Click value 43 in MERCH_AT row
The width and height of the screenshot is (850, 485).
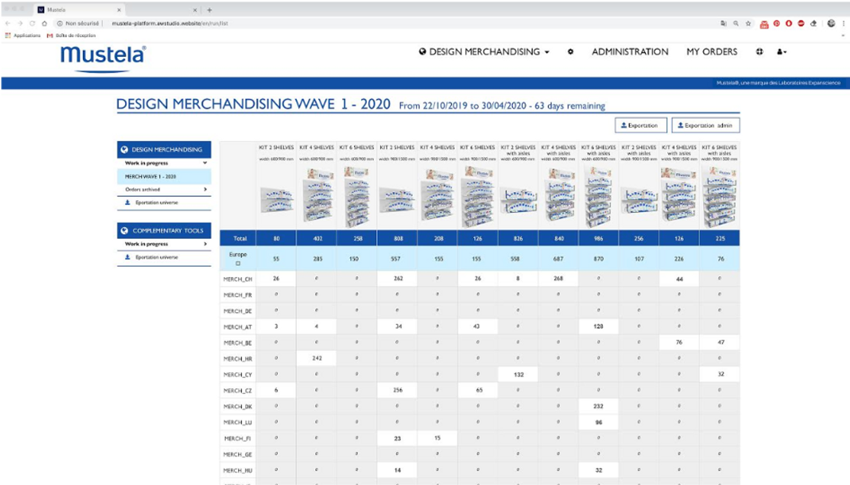pos(477,327)
